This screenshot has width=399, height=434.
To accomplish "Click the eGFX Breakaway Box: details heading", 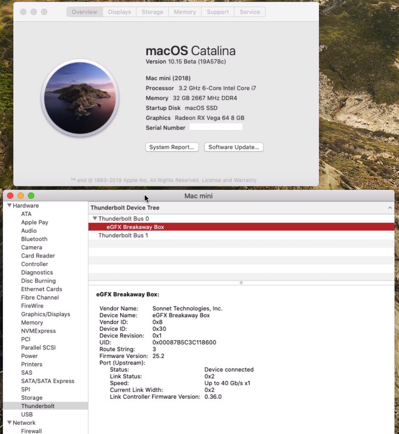I will click(128, 295).
